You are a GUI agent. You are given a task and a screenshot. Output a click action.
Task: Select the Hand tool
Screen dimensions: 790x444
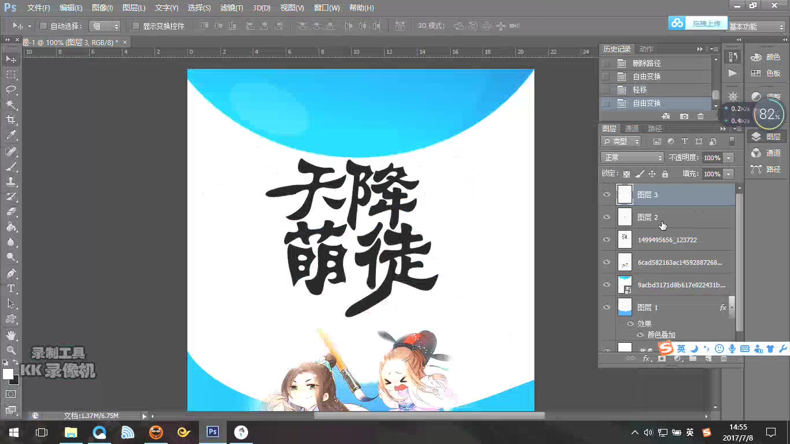(x=11, y=335)
